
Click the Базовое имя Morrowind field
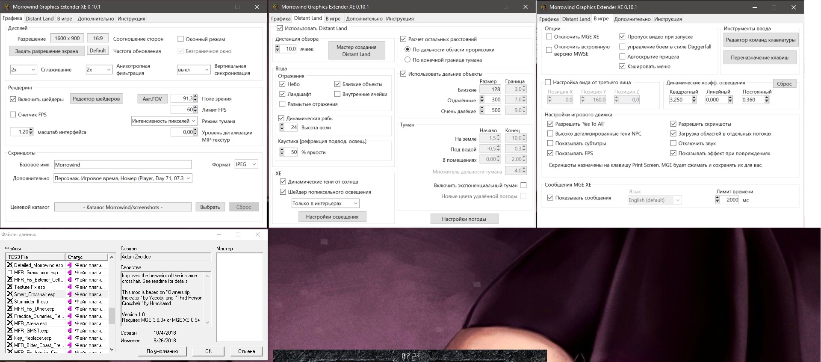(x=123, y=165)
